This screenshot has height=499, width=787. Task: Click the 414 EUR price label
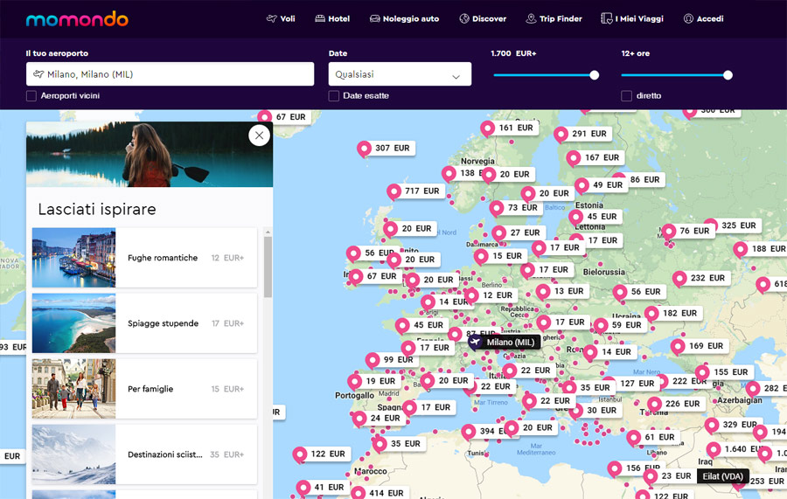[386, 493]
